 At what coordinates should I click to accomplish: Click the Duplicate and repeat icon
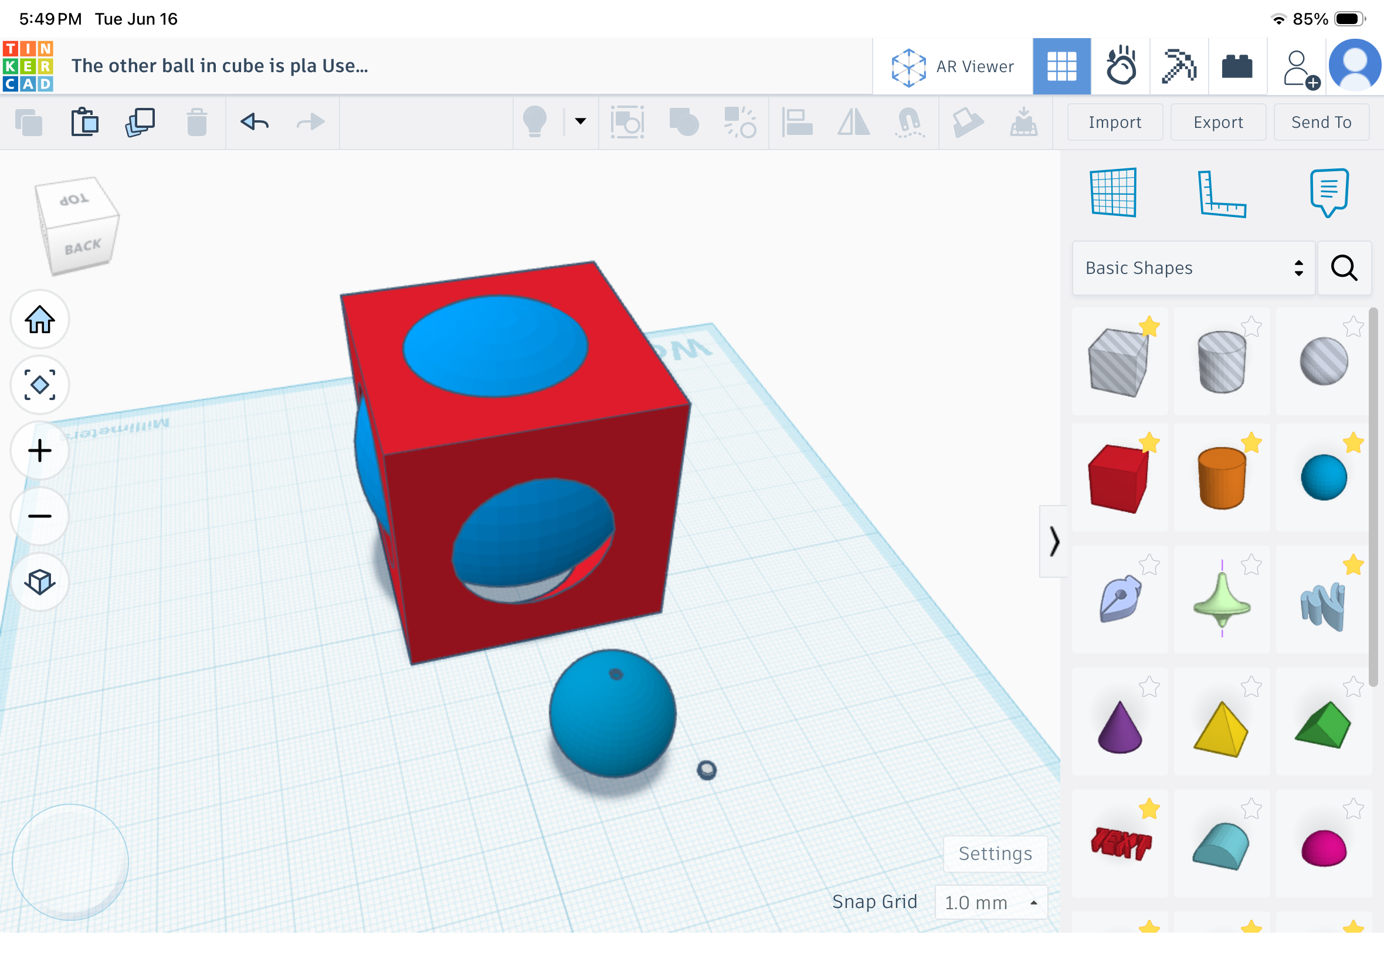(x=140, y=123)
